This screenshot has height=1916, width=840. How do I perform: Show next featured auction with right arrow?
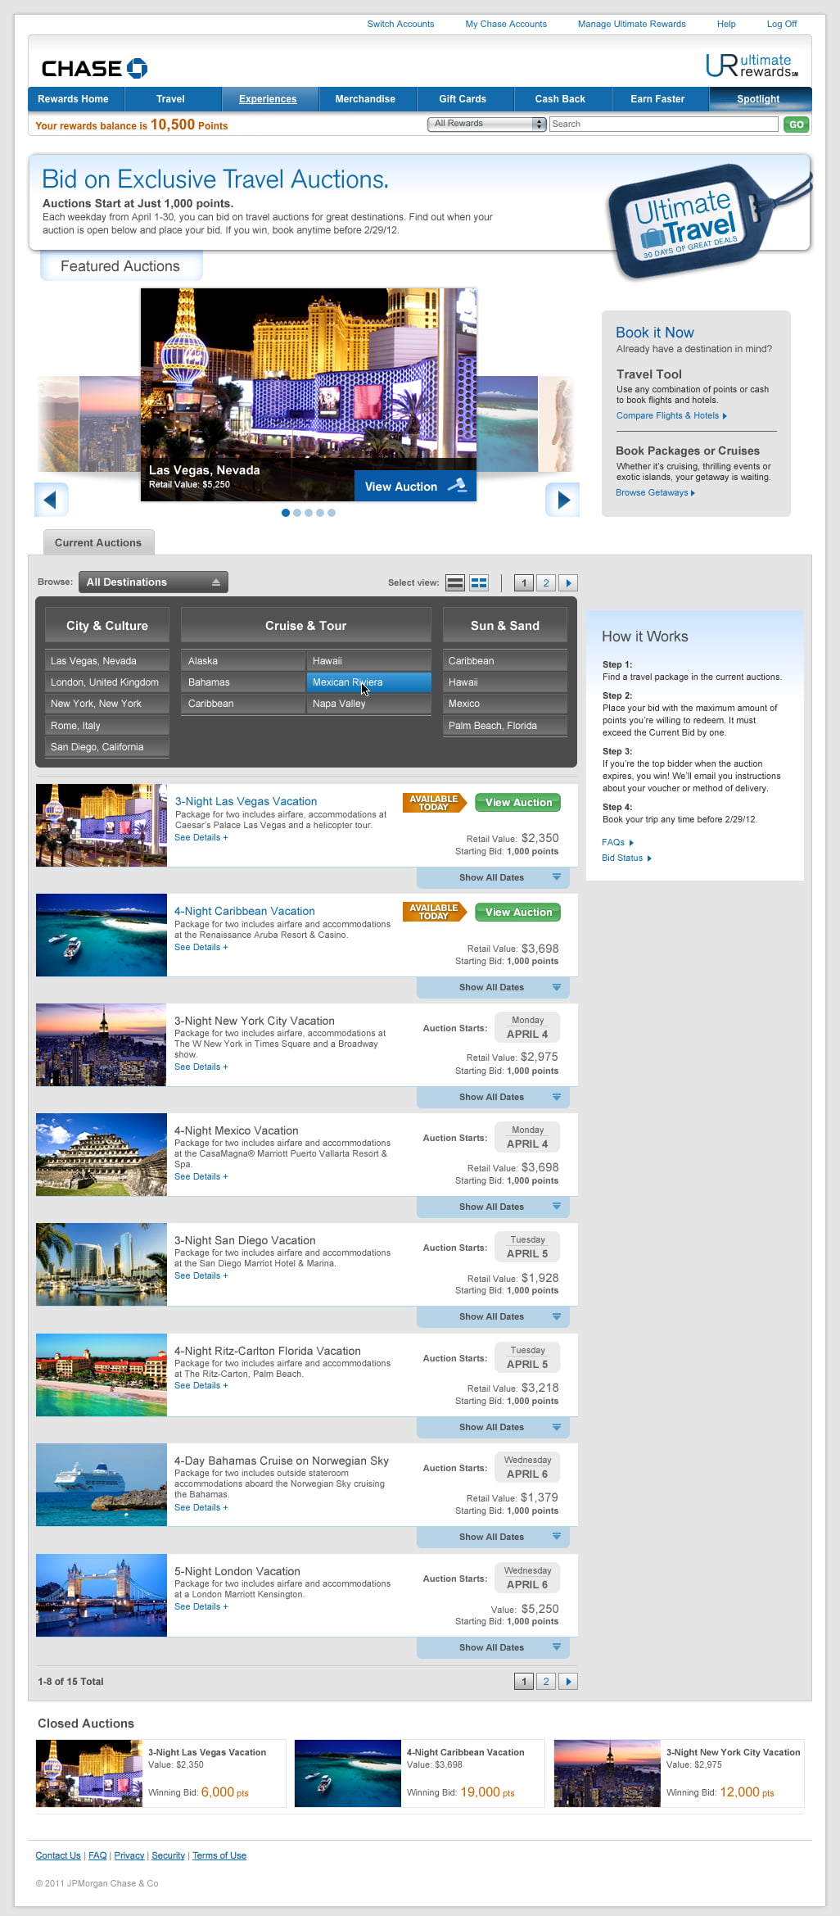[562, 499]
